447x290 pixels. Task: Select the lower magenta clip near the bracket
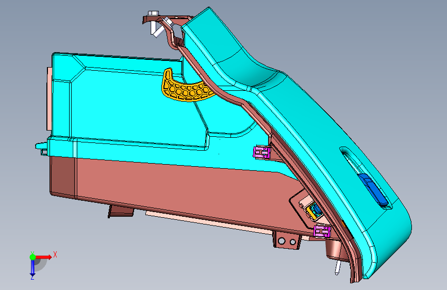coord(322,231)
